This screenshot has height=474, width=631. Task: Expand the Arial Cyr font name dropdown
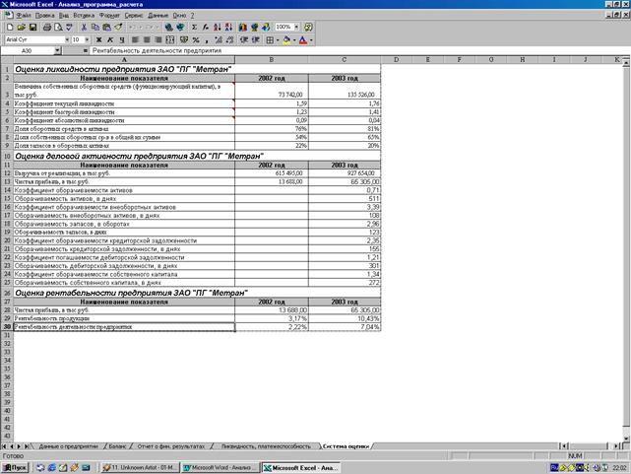[x=67, y=39]
